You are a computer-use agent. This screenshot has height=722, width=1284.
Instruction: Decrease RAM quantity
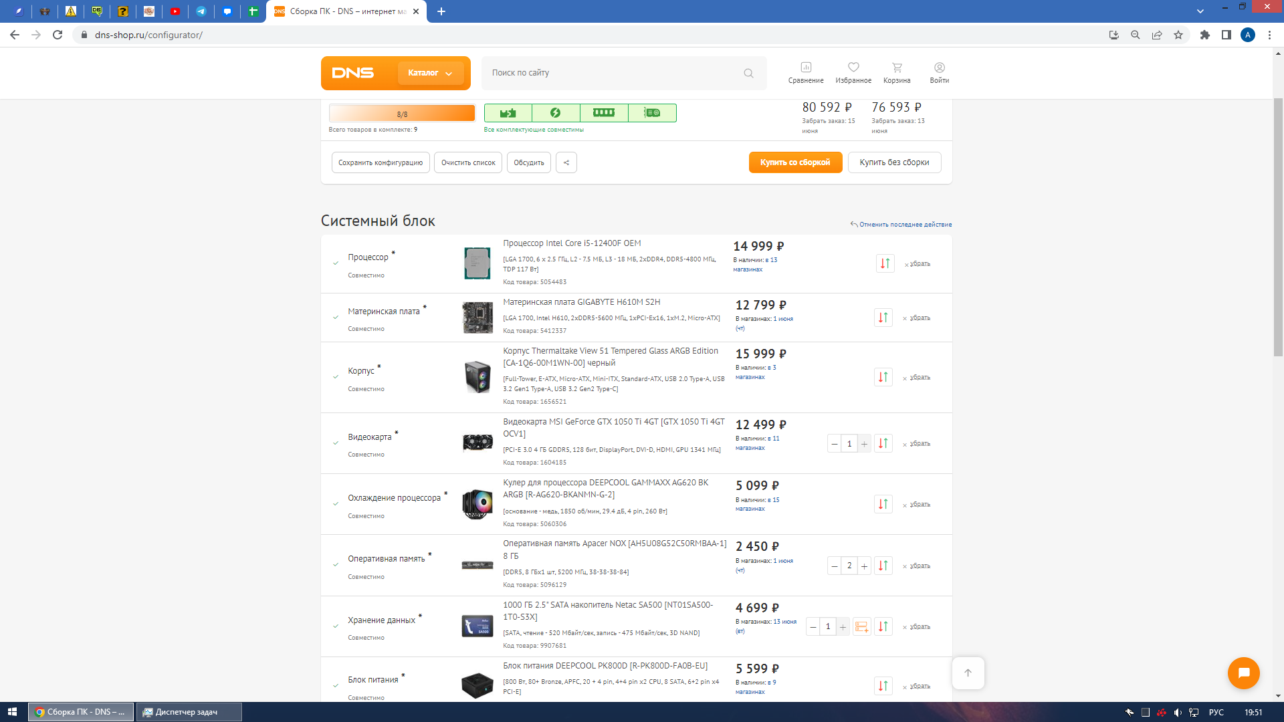click(835, 566)
